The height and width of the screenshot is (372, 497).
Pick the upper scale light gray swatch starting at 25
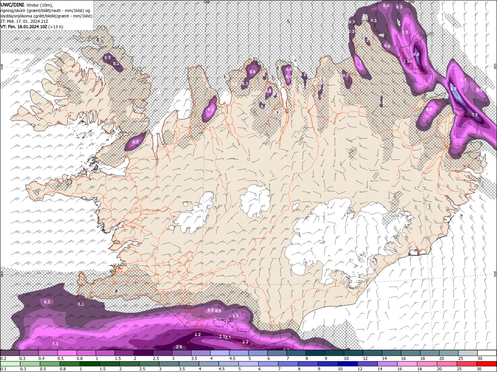click(x=467, y=353)
